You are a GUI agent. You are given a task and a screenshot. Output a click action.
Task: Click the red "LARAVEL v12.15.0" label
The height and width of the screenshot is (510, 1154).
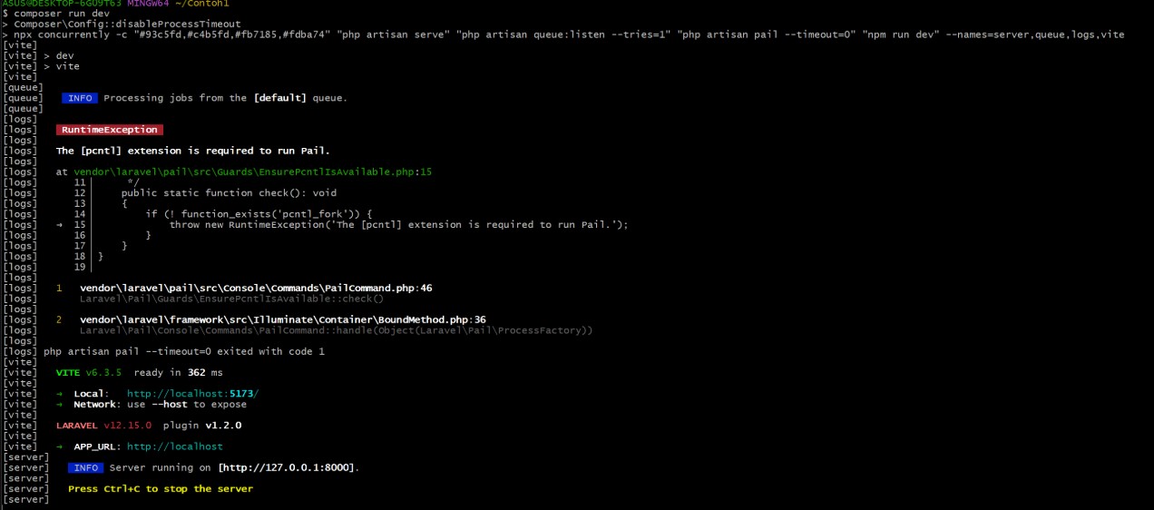[x=103, y=426]
